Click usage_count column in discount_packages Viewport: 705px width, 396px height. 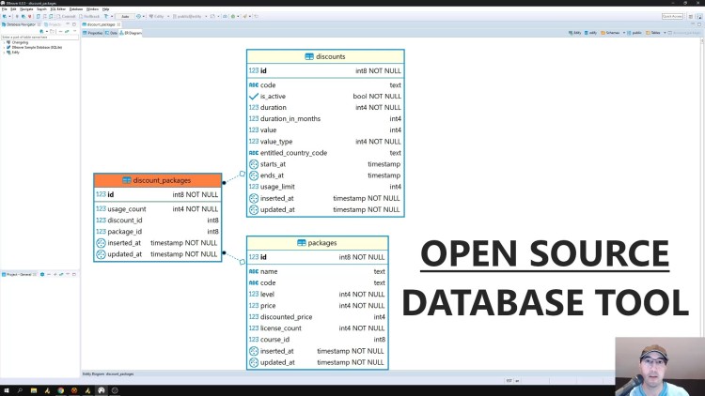[157, 208]
